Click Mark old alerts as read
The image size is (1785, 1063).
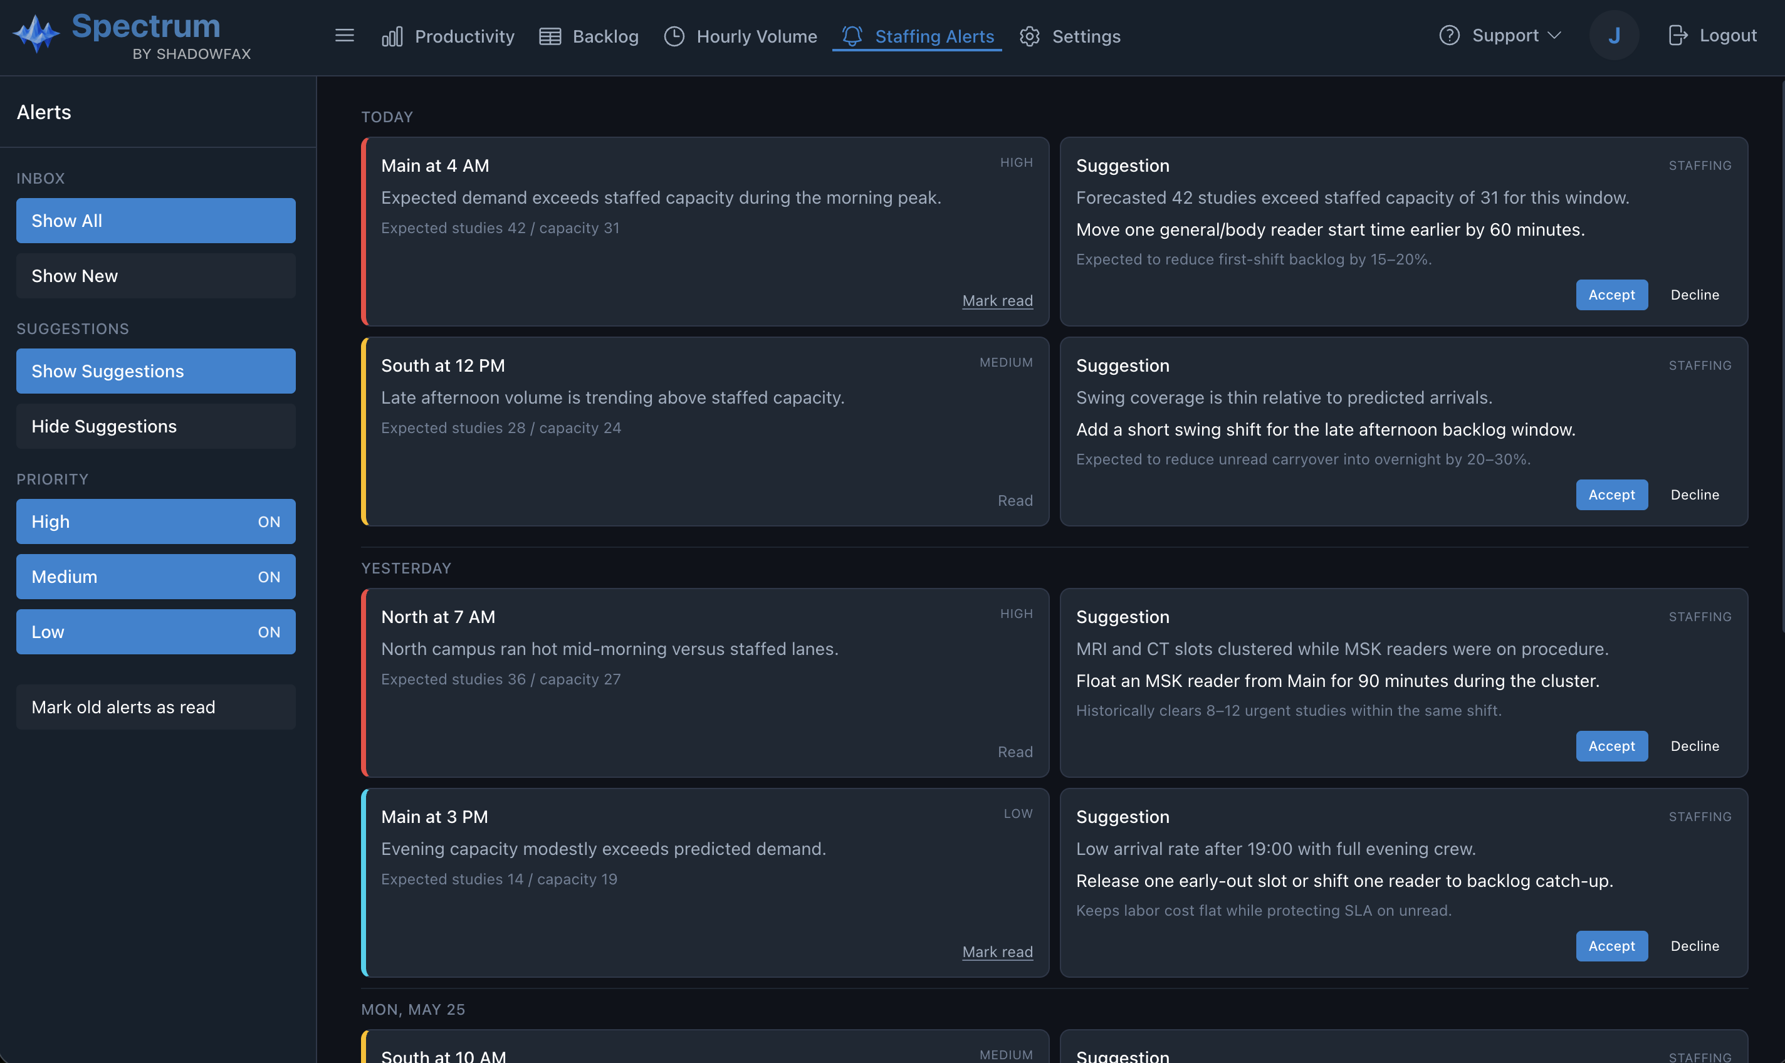(x=156, y=707)
